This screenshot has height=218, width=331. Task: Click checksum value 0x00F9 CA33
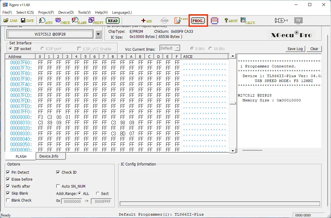click(x=182, y=32)
